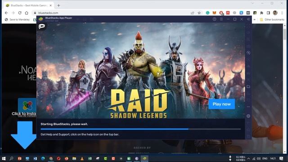Select the BlueStacks Chrome tab
Image resolution: width=288 pixels, height=162 pixels.
point(28,5)
